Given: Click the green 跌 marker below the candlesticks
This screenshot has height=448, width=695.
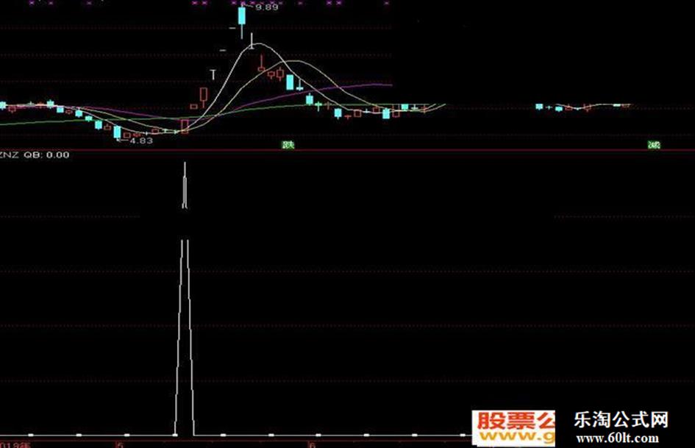Looking at the screenshot, I should [x=288, y=145].
